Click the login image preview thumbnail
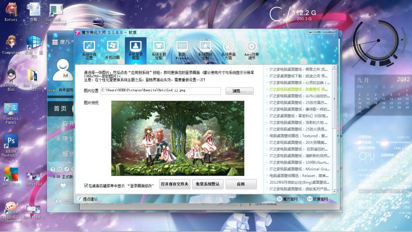Viewport: 412px width, 232px height. pyautogui.click(x=177, y=138)
